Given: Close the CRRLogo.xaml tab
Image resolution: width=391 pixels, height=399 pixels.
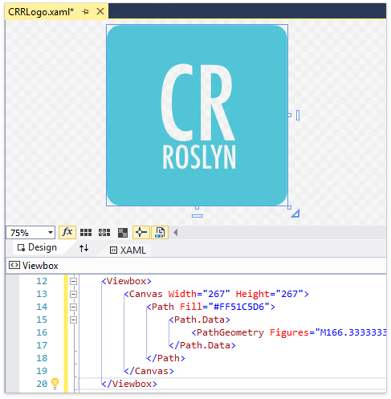Looking at the screenshot, I should point(100,11).
